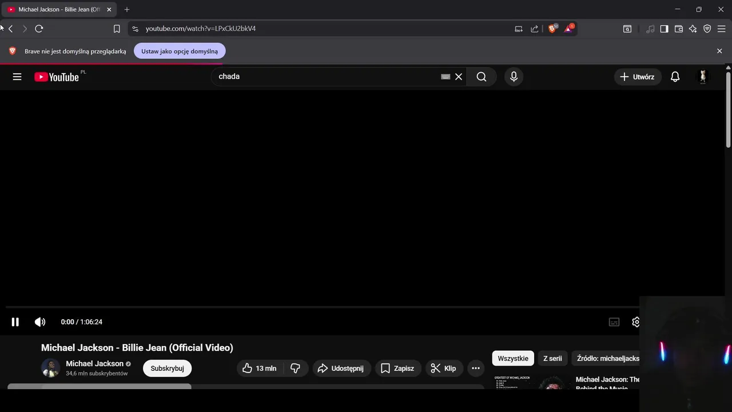Screen dimensions: 732x412
Task: Go back with the browser back arrow
Action: [10, 29]
